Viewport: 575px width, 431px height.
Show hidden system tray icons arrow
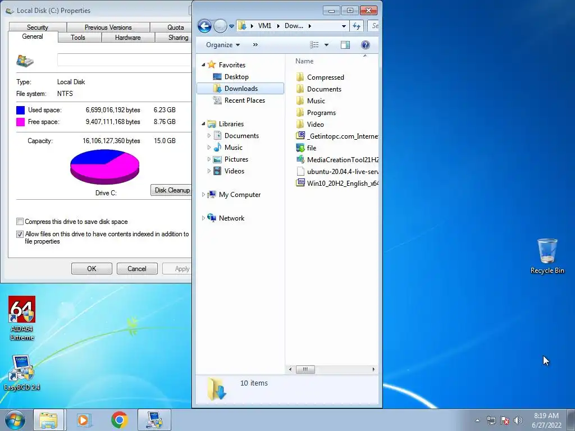(x=477, y=420)
